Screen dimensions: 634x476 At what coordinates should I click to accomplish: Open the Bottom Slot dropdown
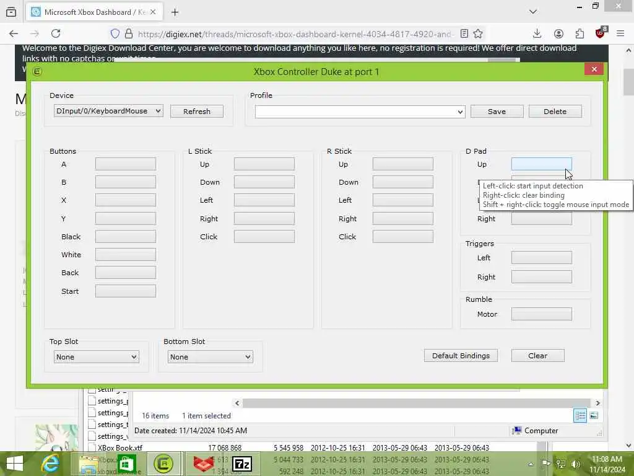211,357
